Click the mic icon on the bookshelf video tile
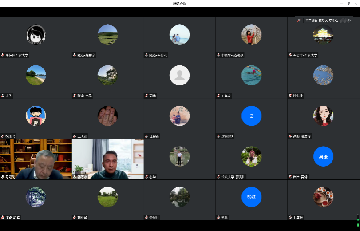 click(x=3, y=177)
